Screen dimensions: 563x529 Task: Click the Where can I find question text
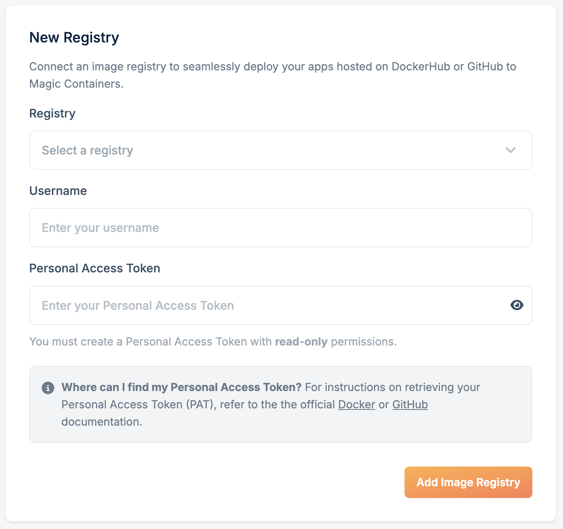point(181,388)
